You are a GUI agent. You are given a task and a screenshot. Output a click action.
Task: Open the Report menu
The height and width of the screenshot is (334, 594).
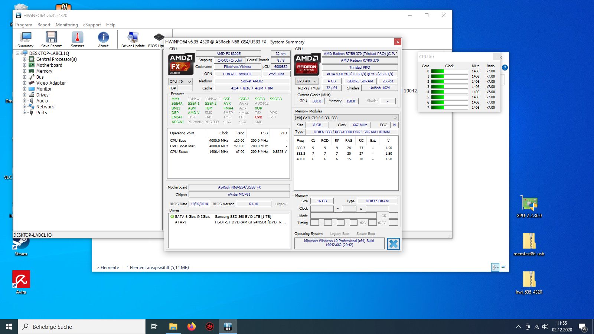coord(44,25)
